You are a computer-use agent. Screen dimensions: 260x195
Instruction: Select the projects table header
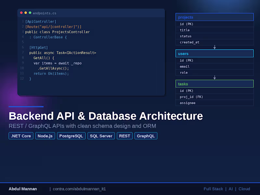point(214,17)
